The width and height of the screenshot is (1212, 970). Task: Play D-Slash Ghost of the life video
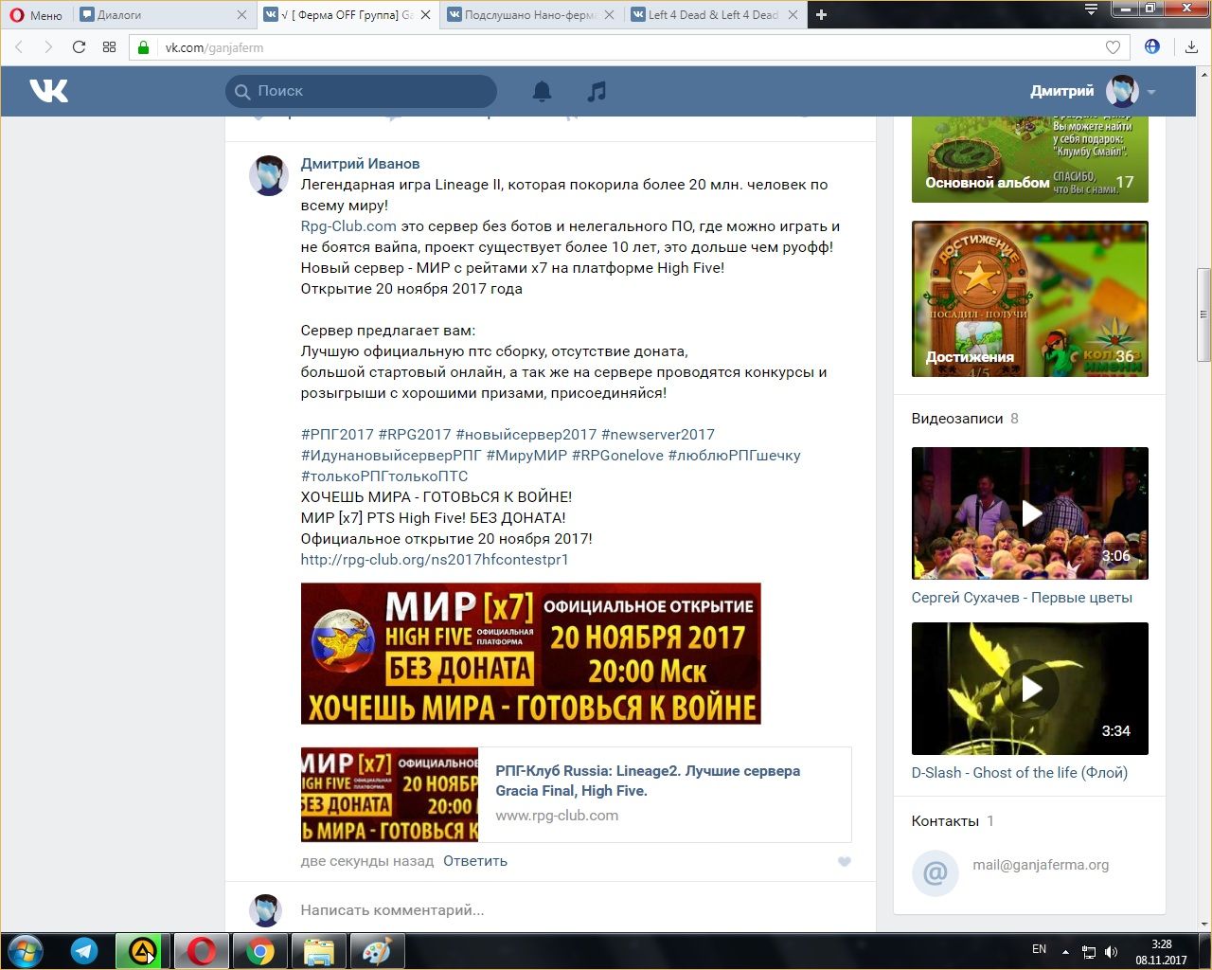(1030, 689)
